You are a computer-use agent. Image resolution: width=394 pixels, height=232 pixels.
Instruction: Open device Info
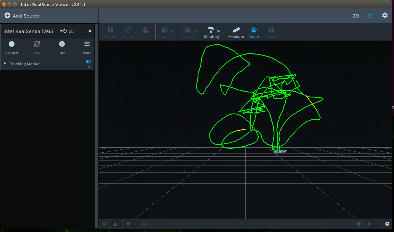(x=62, y=48)
